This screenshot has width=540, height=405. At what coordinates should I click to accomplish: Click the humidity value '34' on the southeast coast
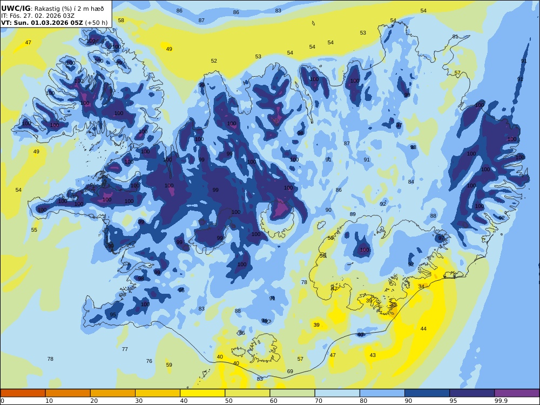[x=421, y=287]
